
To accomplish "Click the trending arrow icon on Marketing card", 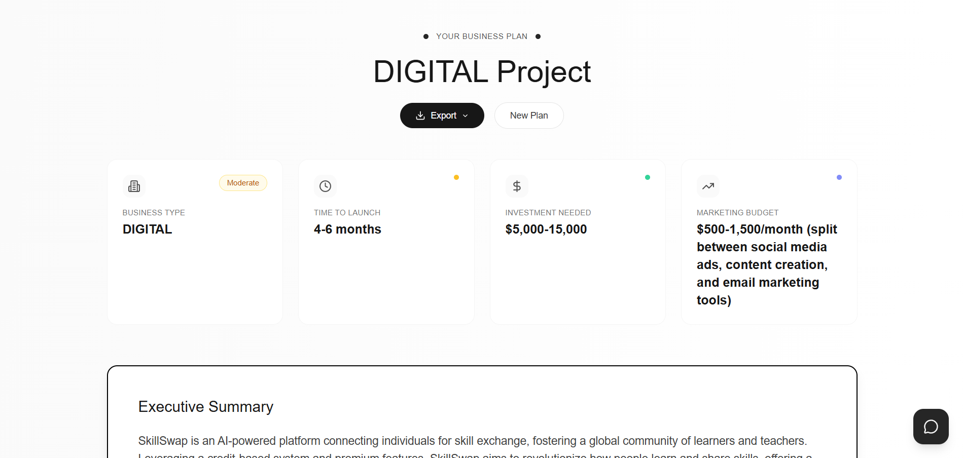I will (708, 186).
